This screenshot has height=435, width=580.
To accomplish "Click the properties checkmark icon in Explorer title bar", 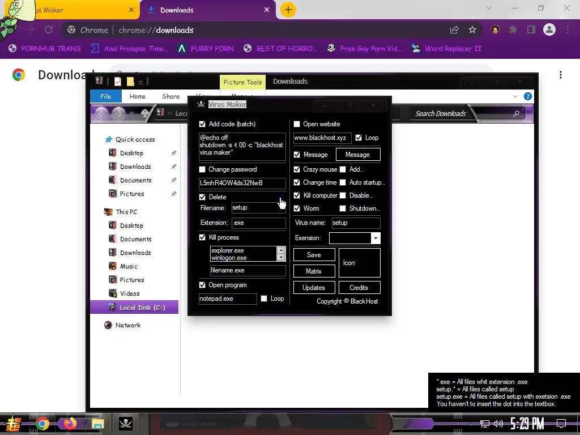I will [x=118, y=82].
